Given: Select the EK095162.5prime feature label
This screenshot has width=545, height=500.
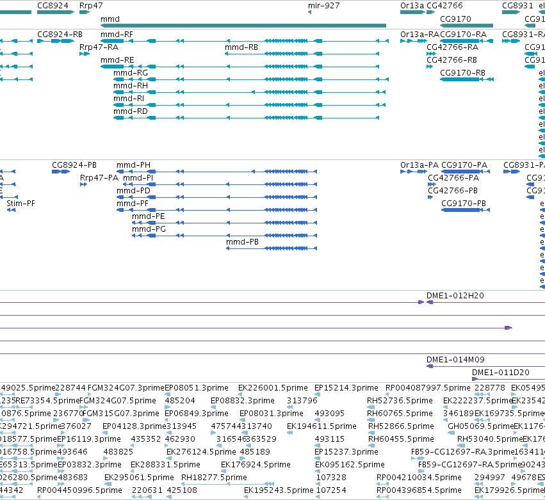Looking at the screenshot, I should click(350, 465).
